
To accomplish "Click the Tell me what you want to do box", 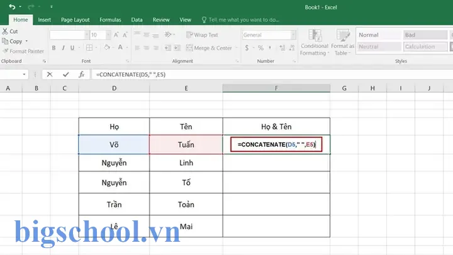I will point(240,20).
